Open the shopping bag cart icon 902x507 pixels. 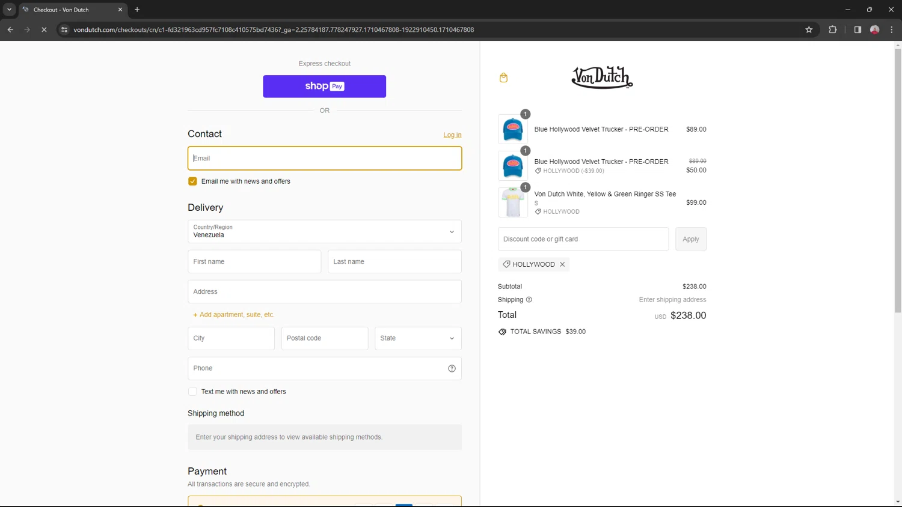[503, 77]
